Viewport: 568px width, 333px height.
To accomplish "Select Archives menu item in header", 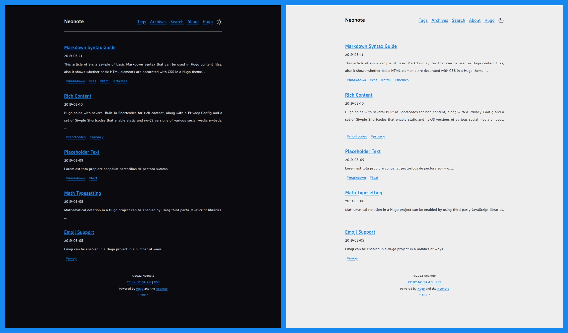I will tap(158, 22).
